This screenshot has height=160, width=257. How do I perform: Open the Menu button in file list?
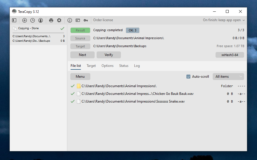80,77
